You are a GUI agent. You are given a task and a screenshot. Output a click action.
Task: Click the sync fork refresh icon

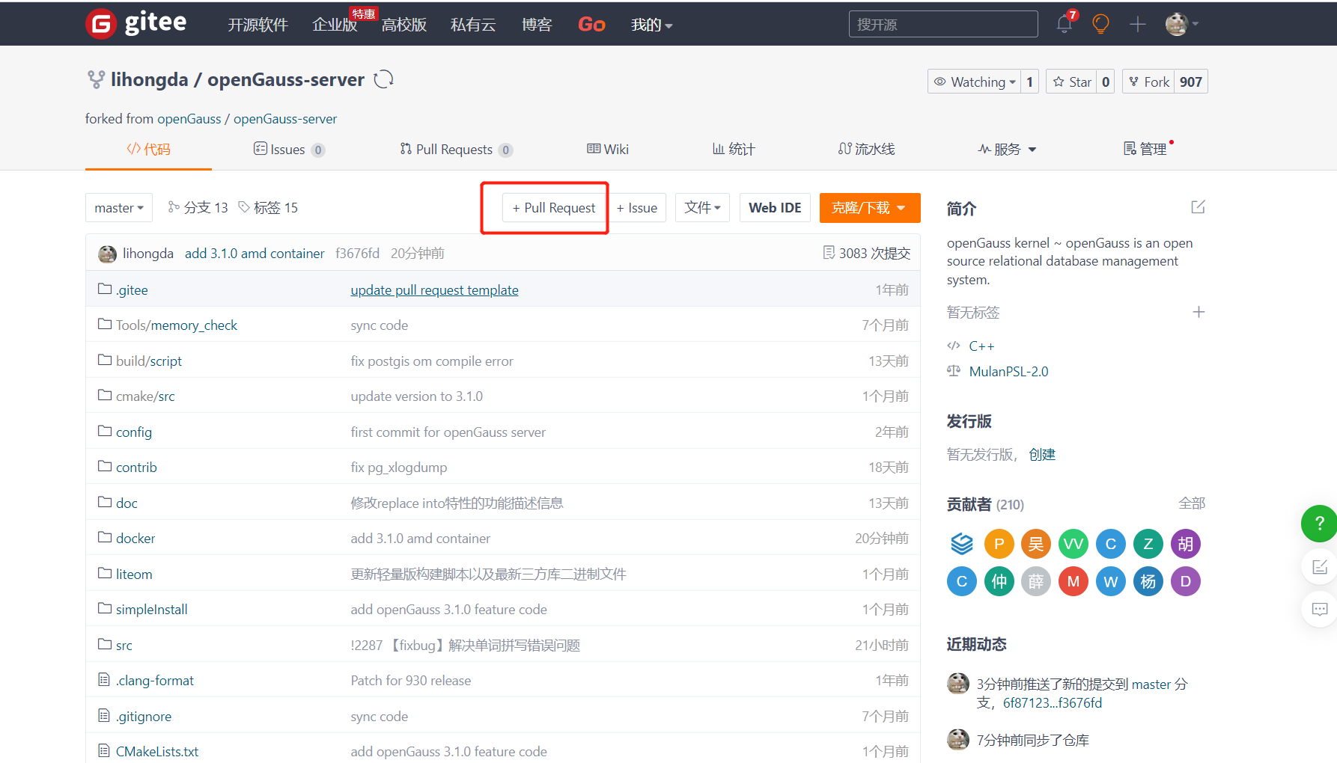(384, 79)
